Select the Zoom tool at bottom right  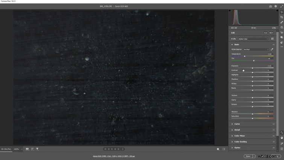pos(282,133)
